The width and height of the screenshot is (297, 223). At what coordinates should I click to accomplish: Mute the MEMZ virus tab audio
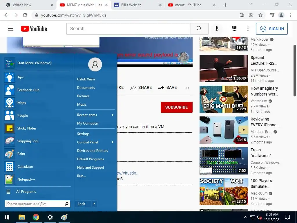tap(100, 5)
